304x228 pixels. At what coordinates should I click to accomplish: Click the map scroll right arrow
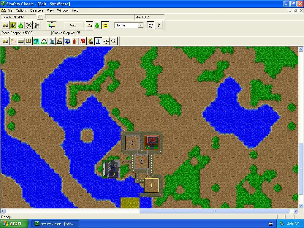coord(296,211)
